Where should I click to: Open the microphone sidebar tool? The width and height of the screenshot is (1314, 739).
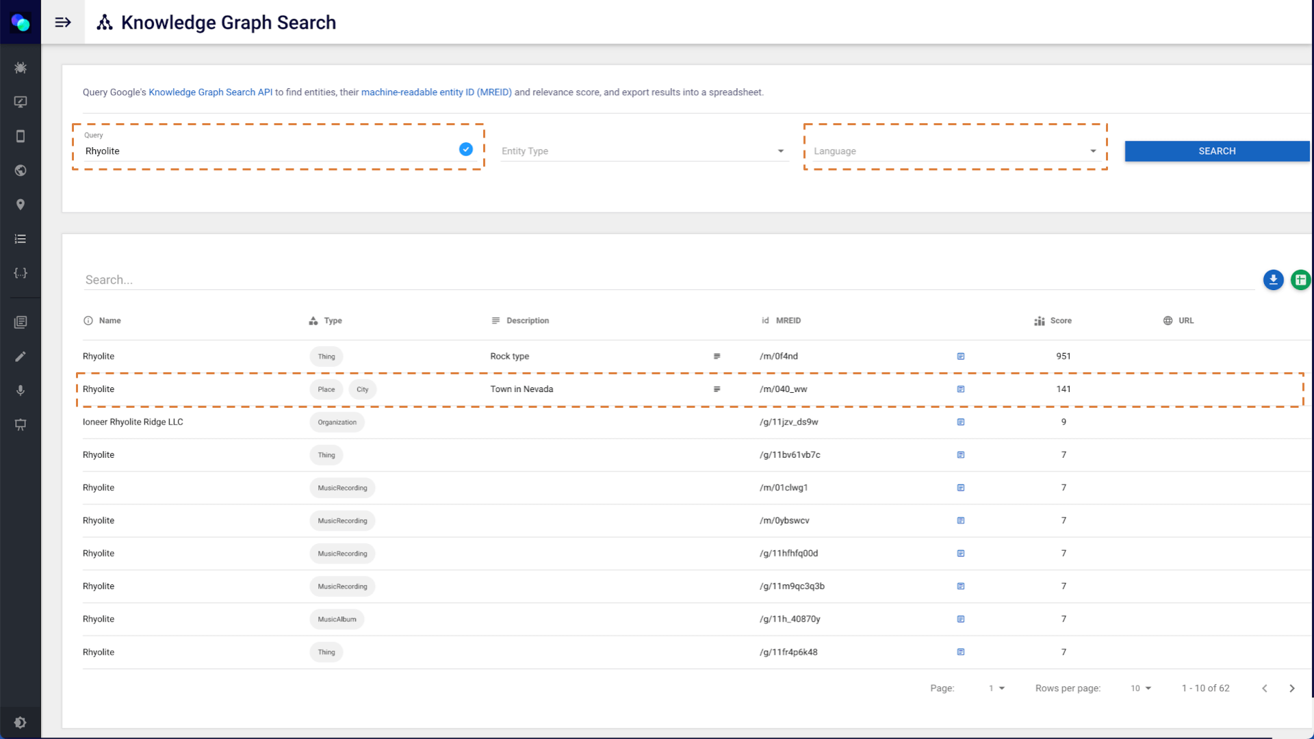(x=21, y=391)
